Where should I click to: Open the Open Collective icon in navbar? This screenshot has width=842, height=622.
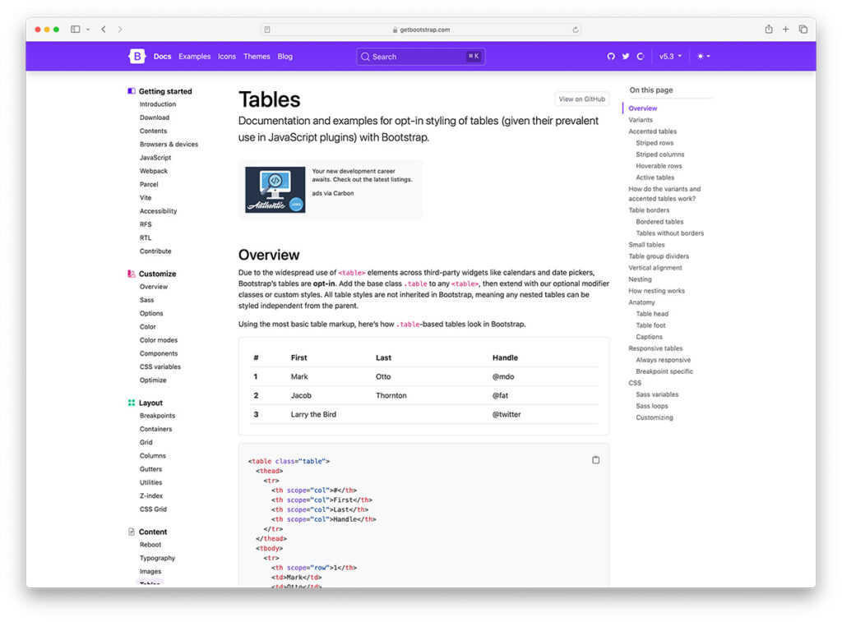click(x=640, y=57)
